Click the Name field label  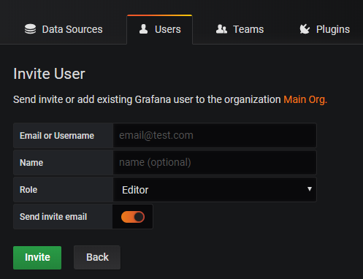point(31,163)
